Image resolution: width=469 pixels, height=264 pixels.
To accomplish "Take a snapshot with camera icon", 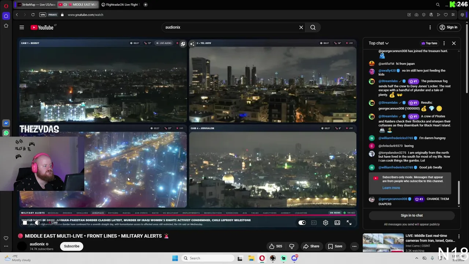I will pyautogui.click(x=416, y=15).
